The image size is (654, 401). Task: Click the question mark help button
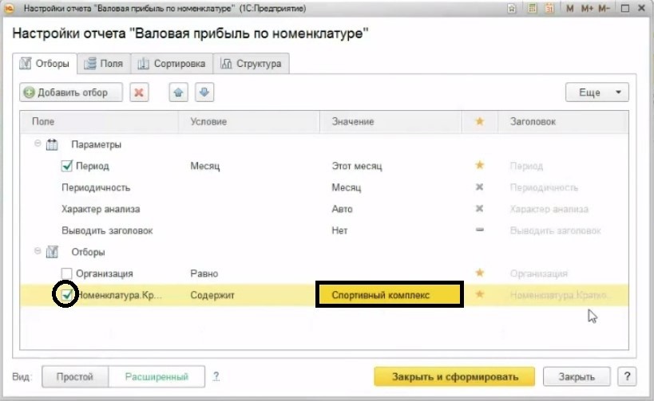tap(629, 376)
